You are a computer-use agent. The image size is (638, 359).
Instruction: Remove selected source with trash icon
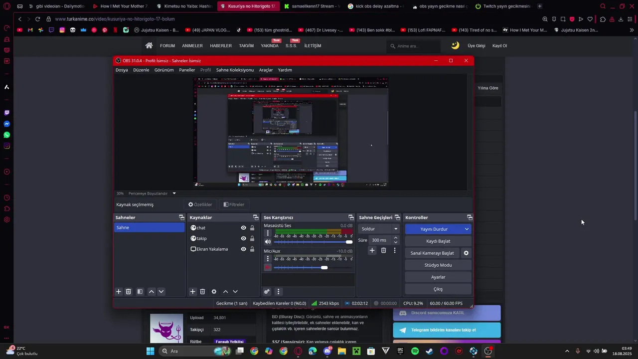point(202,292)
